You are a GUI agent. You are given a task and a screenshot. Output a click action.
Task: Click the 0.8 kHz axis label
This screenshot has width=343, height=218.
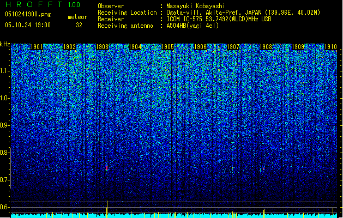point(5,153)
